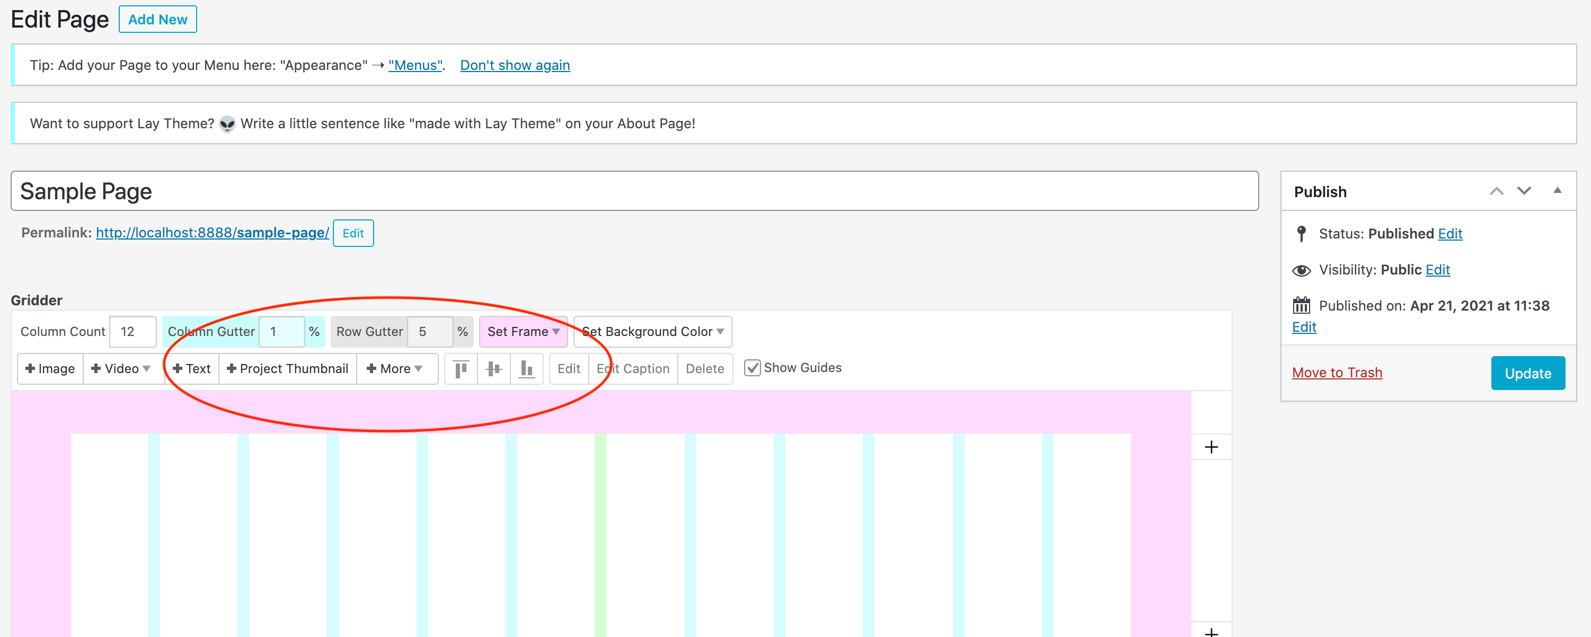The width and height of the screenshot is (1591, 637).
Task: Expand the More dropdown
Action: coord(395,369)
